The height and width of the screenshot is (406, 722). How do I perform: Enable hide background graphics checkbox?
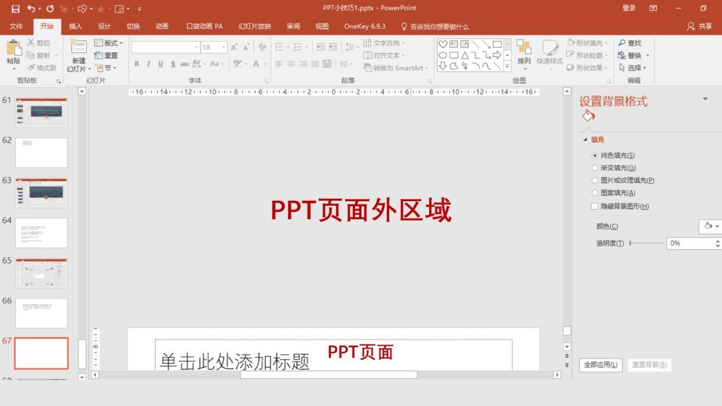pos(594,206)
